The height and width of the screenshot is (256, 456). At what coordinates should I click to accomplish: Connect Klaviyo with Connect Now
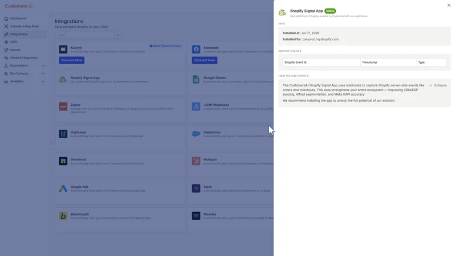72,60
